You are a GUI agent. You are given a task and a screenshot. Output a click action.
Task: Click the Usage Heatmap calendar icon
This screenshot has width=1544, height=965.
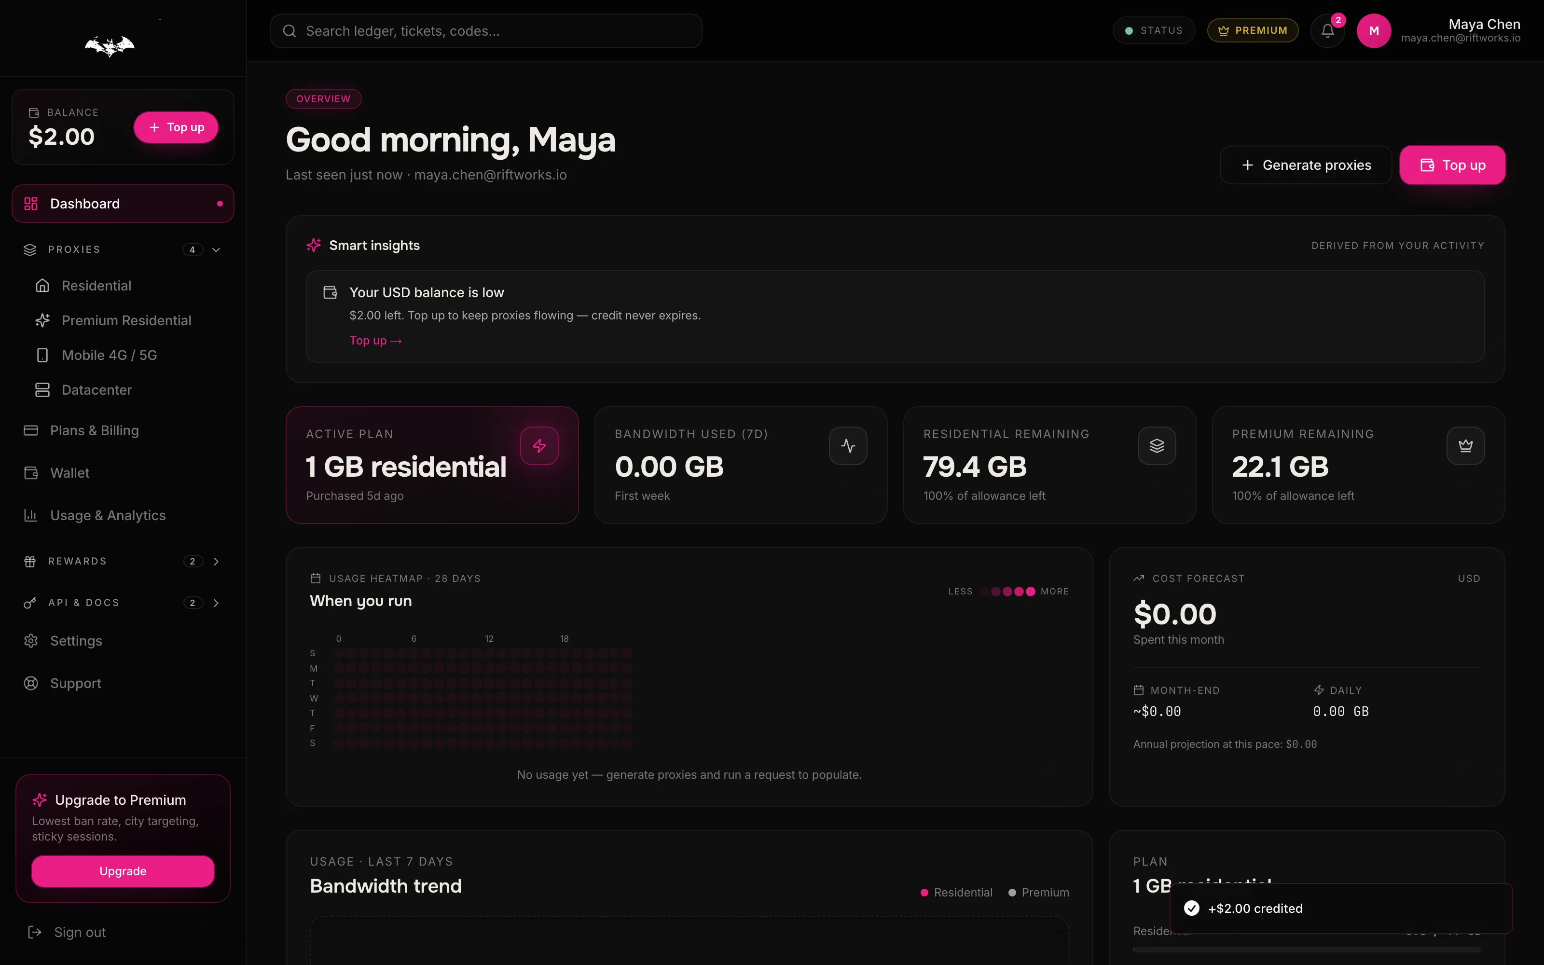point(315,578)
